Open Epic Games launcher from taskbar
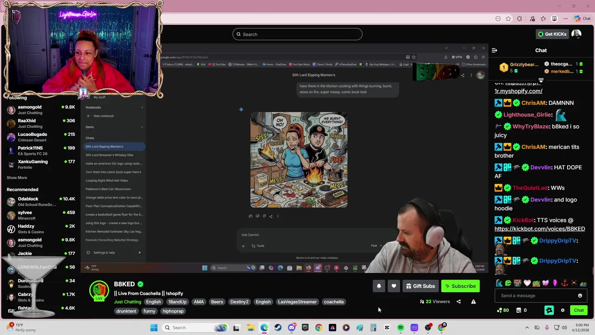This screenshot has height=335, width=595. [305, 328]
